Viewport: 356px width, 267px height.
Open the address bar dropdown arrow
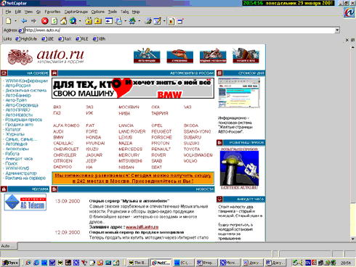(337, 30)
